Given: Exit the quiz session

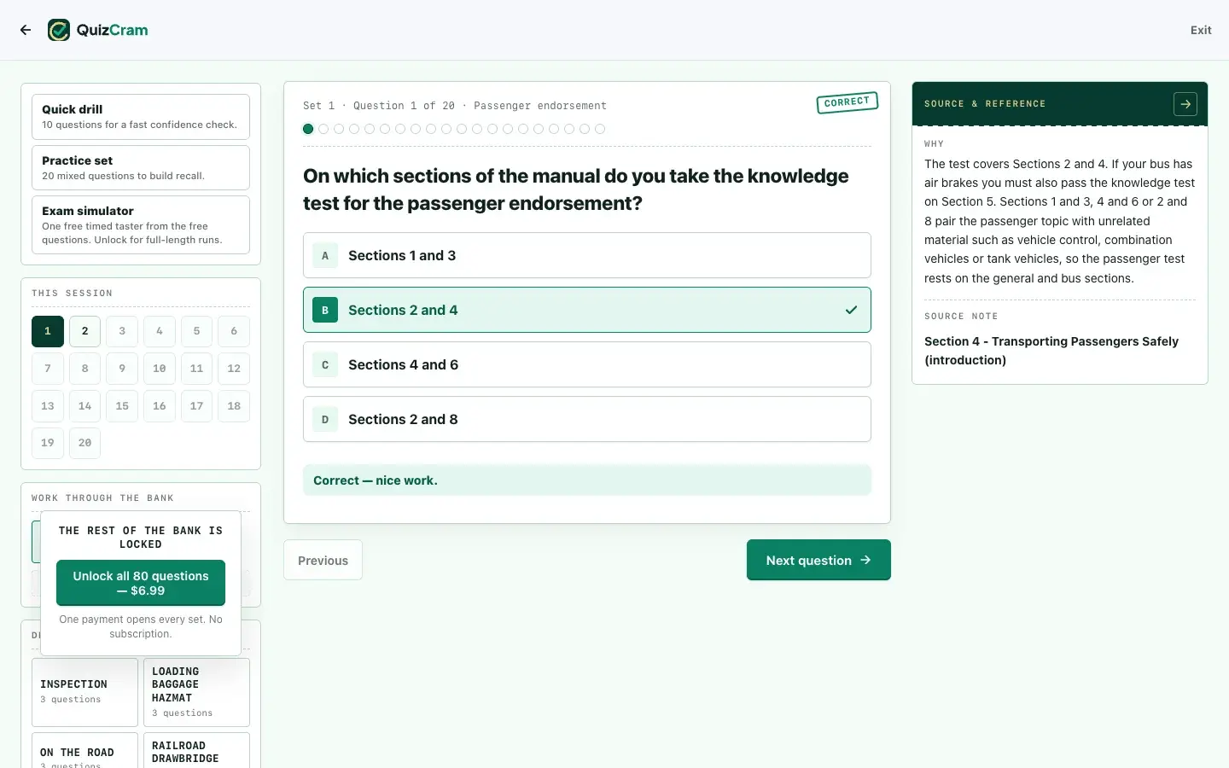Looking at the screenshot, I should tap(1201, 30).
